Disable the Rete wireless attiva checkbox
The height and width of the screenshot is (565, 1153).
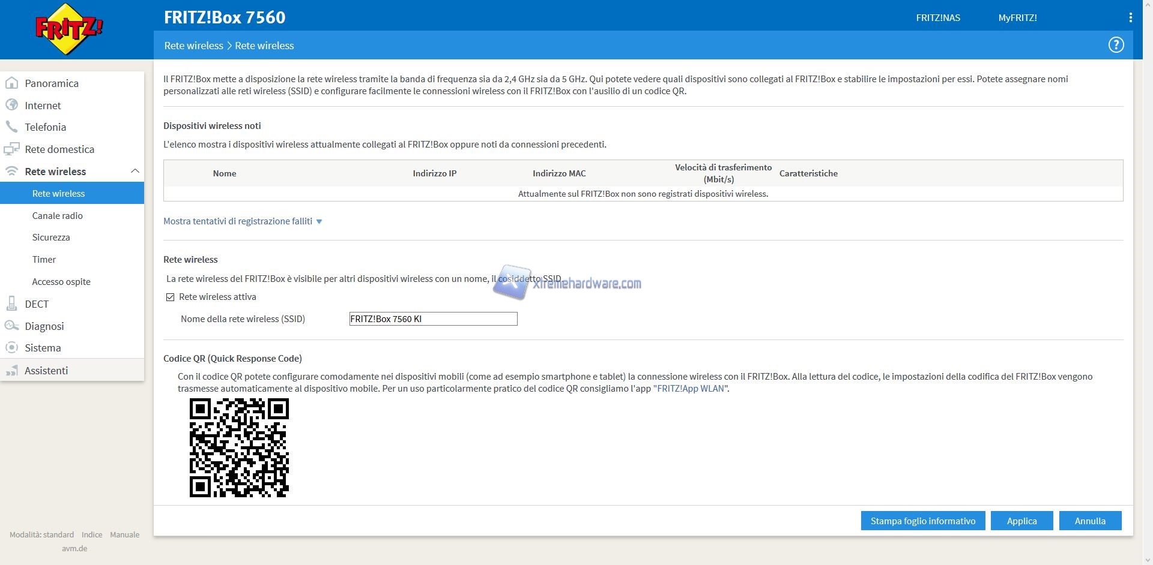coord(171,297)
